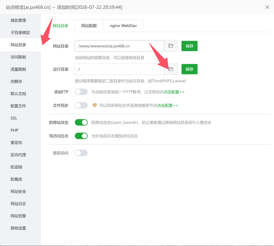274x246 pixels.
Task: Open the 网站配额 tab
Action: (89, 26)
